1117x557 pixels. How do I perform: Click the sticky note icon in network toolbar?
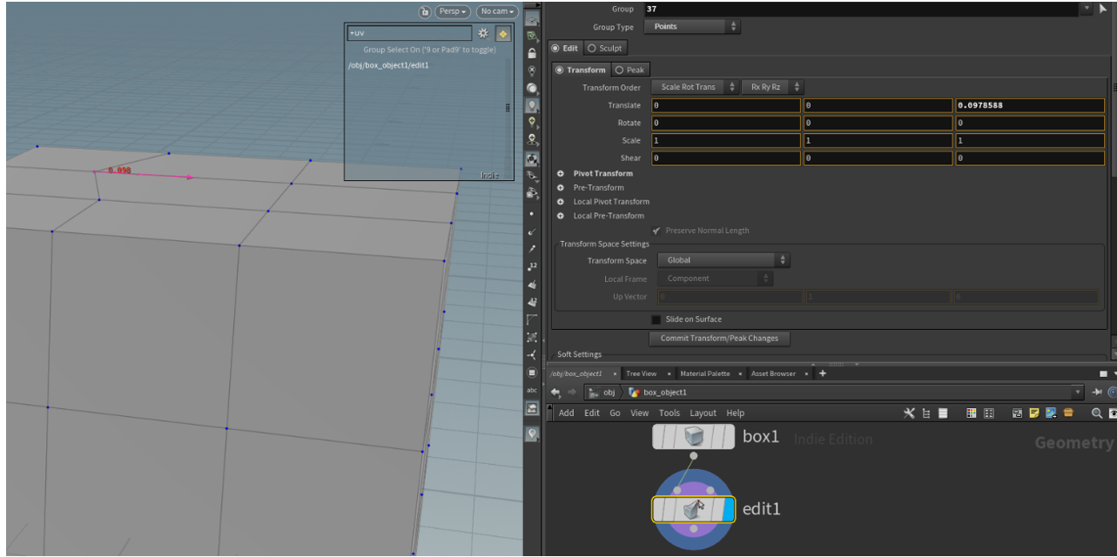(1034, 413)
